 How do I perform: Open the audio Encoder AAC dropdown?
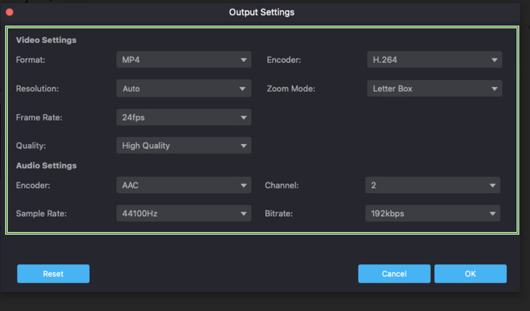[184, 186]
